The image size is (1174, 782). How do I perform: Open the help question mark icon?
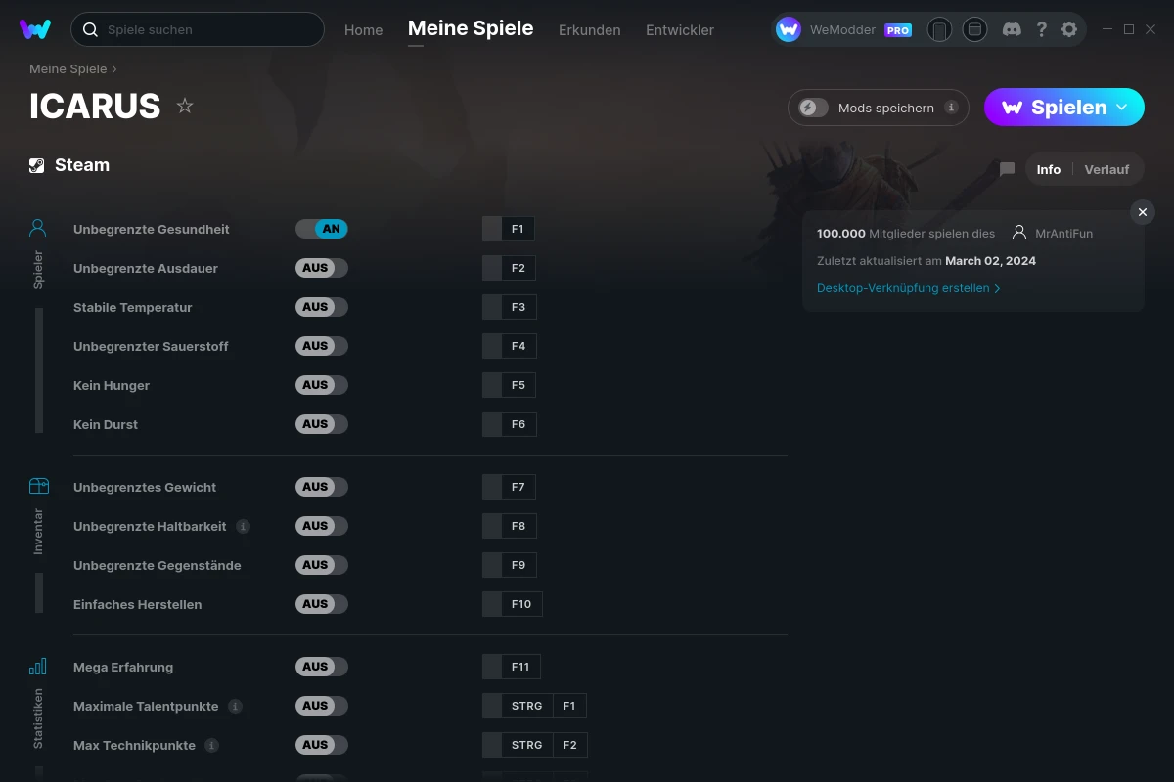pos(1042,29)
